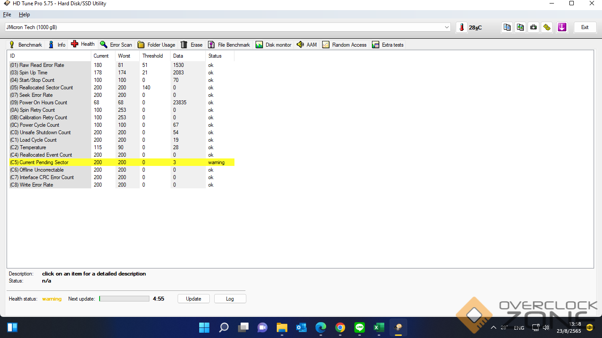Select the Spin Retry Count attribute
Viewport: 602px width, 338px height.
121,110
